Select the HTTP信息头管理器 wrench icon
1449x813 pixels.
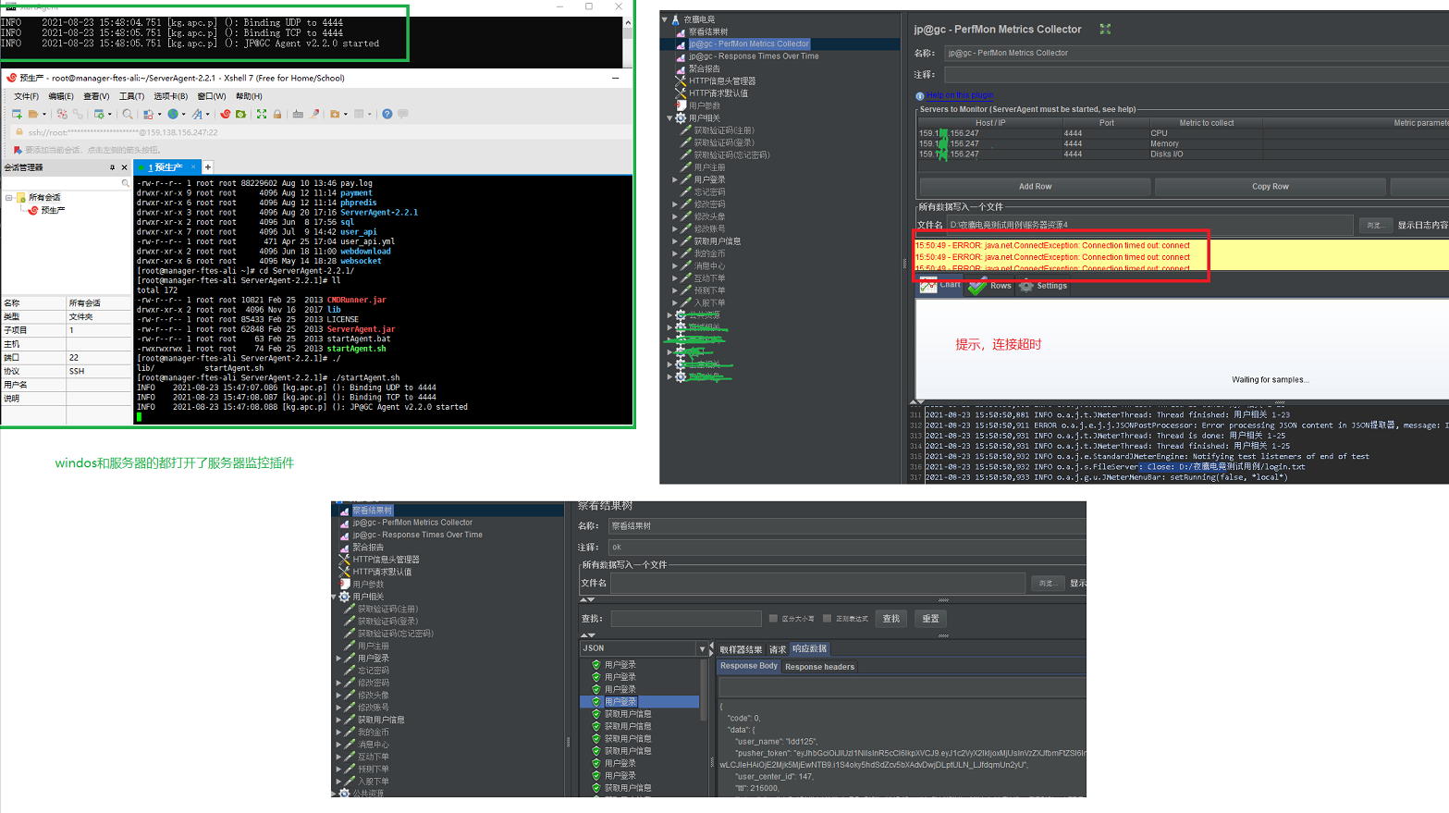pos(680,80)
